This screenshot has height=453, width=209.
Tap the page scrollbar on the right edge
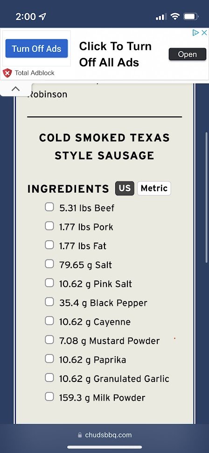206,196
